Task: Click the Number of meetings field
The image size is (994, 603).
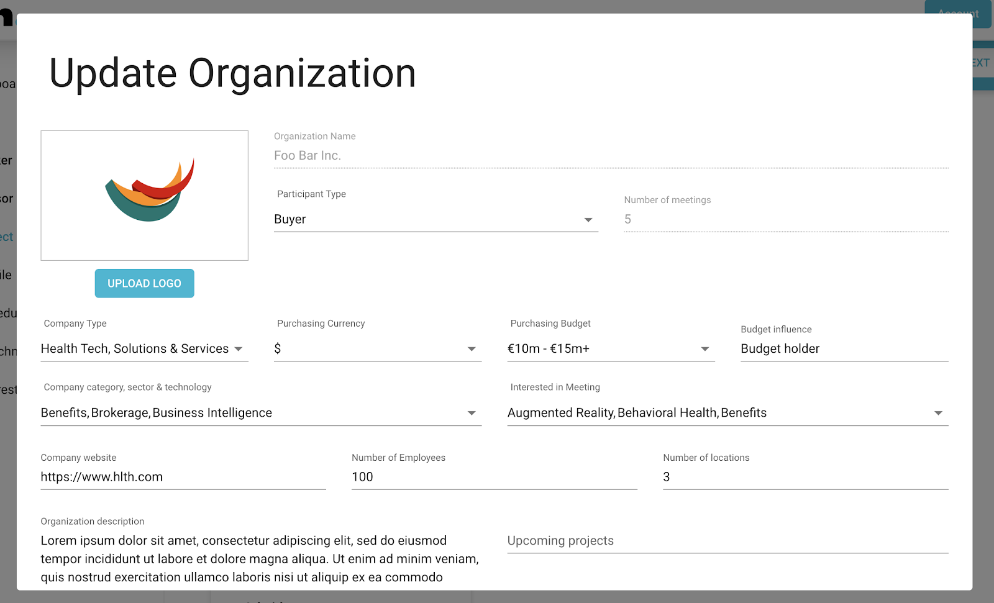Action: pos(786,219)
